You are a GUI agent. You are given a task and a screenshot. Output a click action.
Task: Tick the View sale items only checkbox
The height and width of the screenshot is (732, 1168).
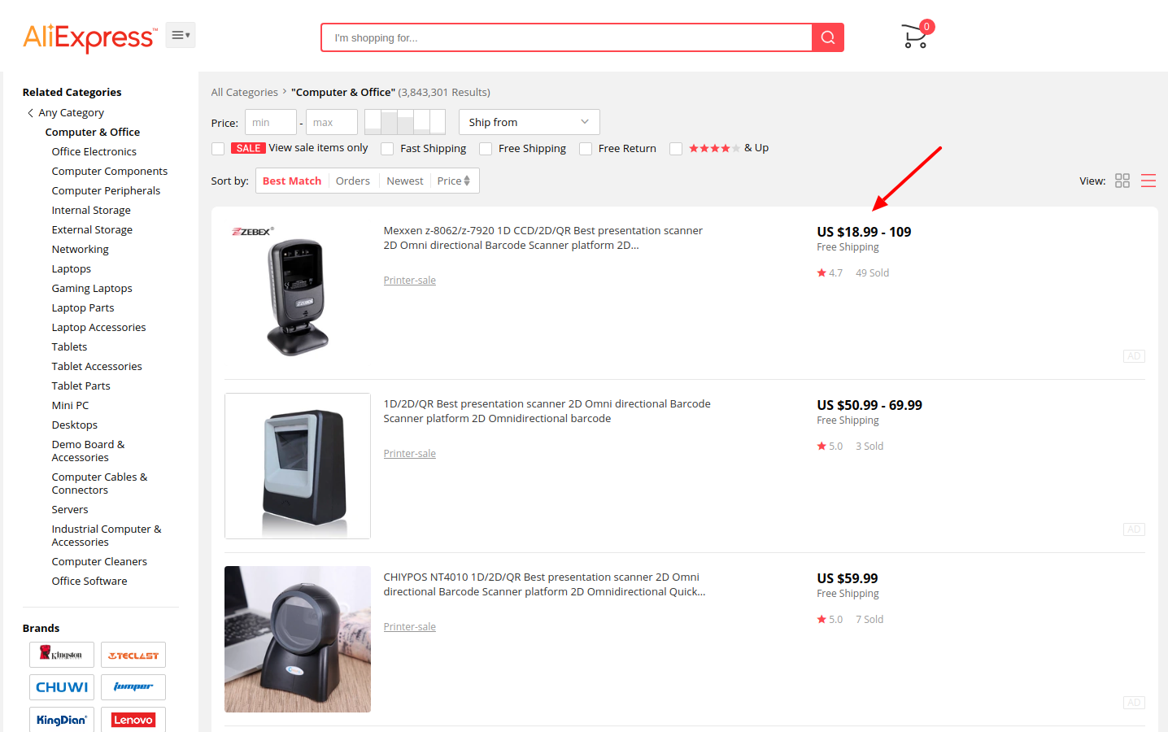(x=218, y=149)
